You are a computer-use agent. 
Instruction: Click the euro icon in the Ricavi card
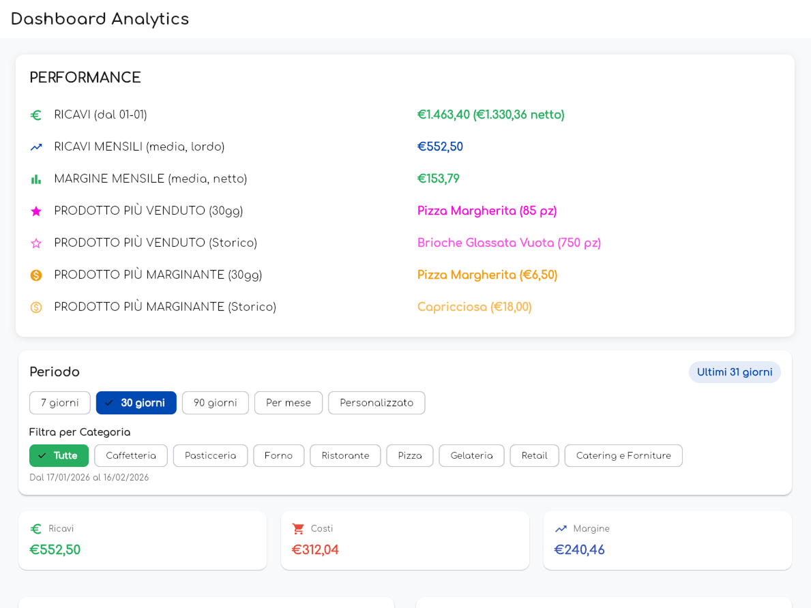pos(36,528)
